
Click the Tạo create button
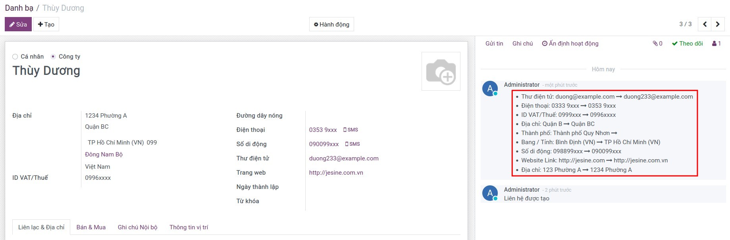(46, 25)
